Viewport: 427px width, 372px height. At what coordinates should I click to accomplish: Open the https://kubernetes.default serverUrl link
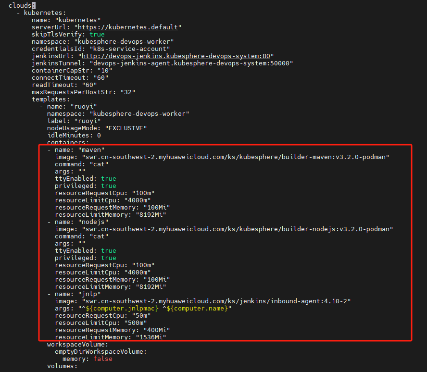tap(128, 27)
